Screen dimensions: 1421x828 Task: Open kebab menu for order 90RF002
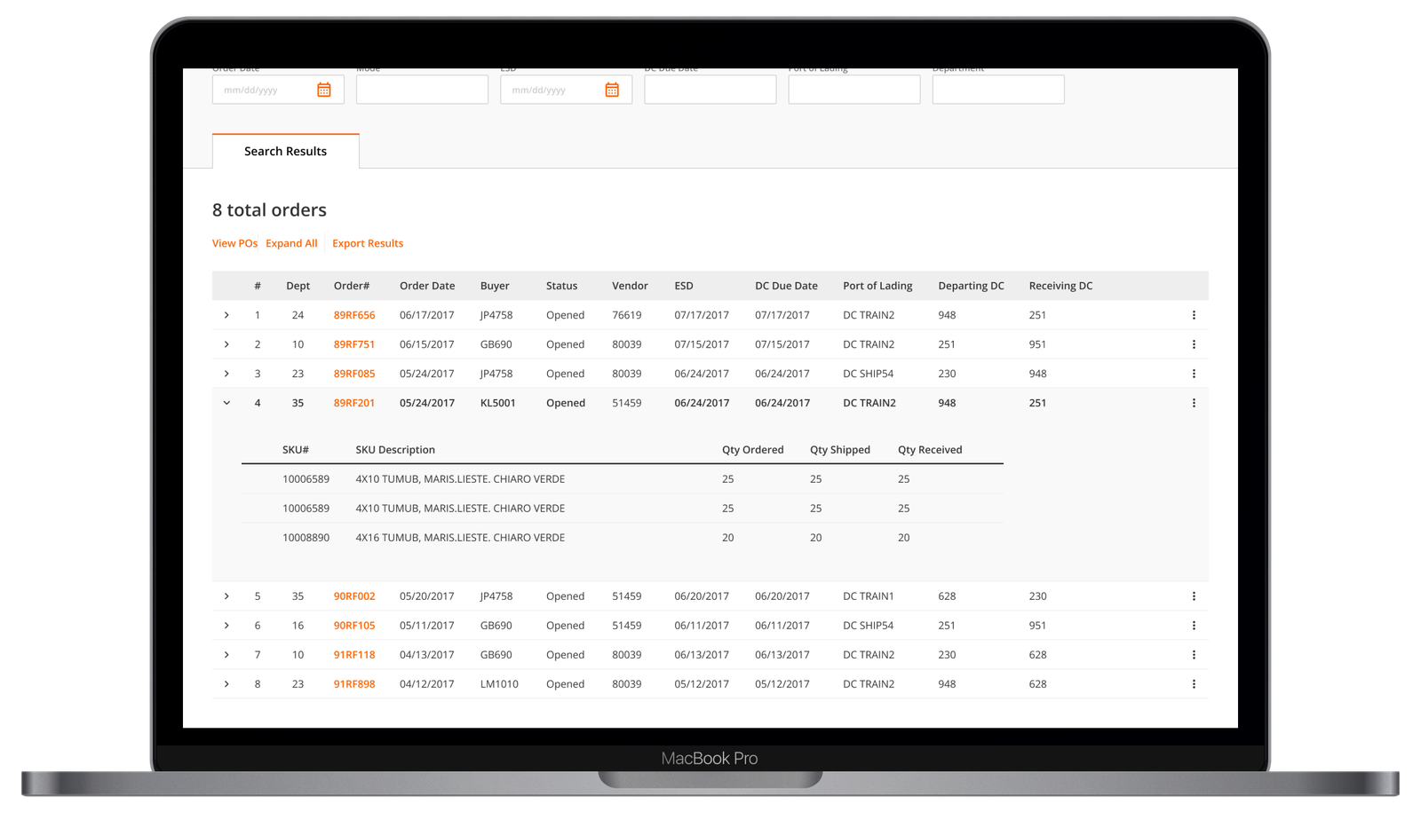pyautogui.click(x=1194, y=596)
